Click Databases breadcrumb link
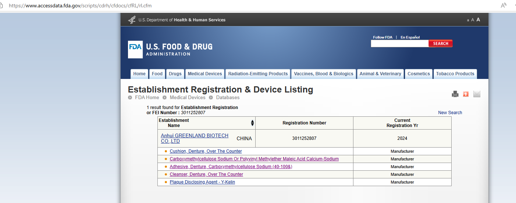 [228, 98]
